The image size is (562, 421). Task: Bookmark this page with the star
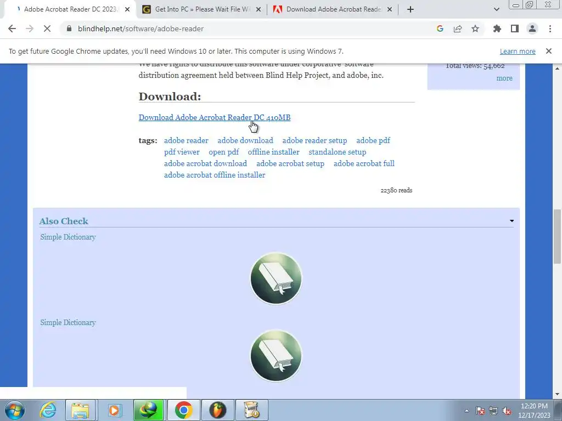[x=475, y=29]
